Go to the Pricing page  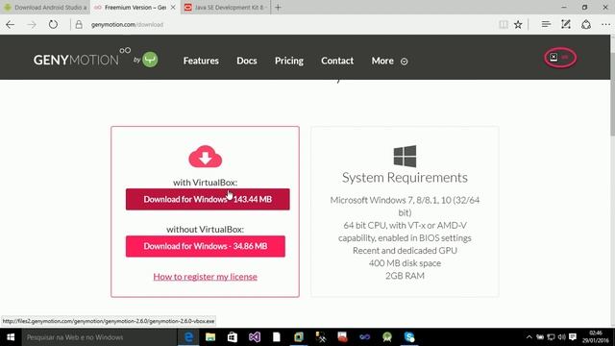289,61
